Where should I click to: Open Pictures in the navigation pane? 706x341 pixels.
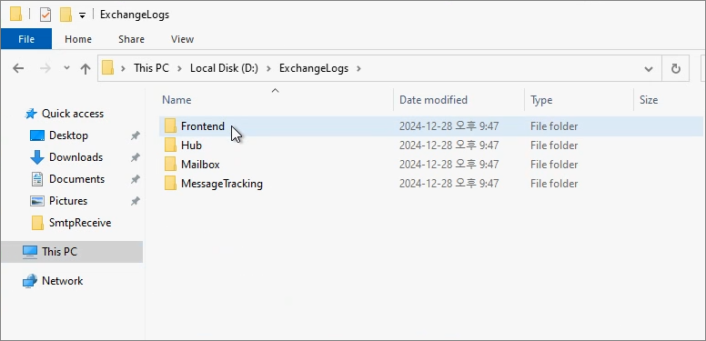(x=68, y=201)
